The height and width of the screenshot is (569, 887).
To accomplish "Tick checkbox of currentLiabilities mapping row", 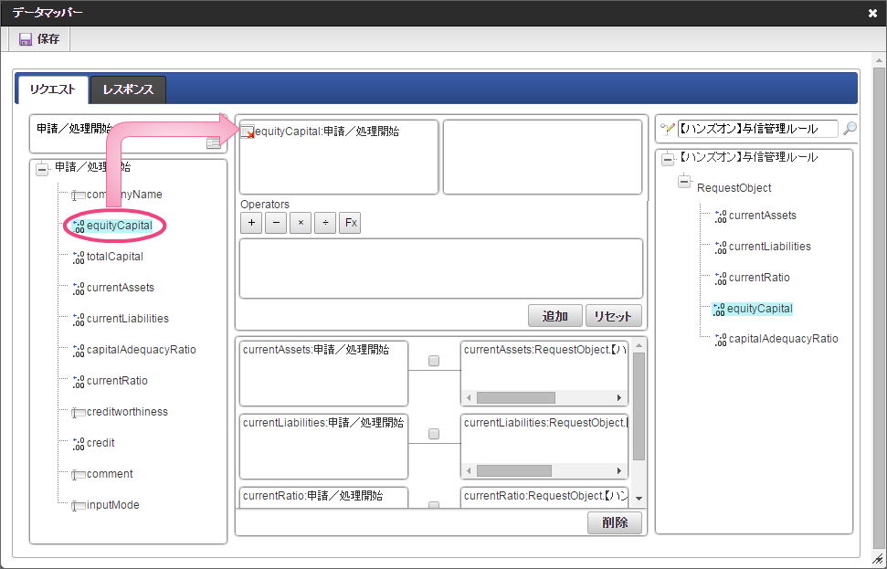I will click(434, 434).
